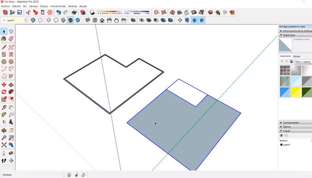Open the Archivo menu
This screenshot has width=312, height=178.
[5, 6]
